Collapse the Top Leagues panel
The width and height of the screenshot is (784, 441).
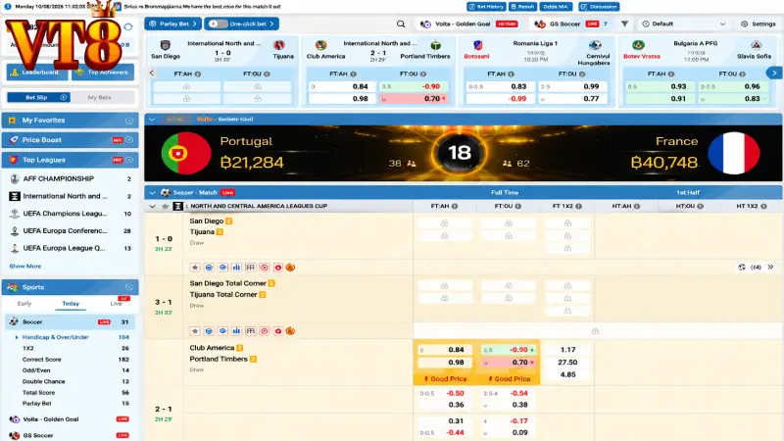coord(129,160)
